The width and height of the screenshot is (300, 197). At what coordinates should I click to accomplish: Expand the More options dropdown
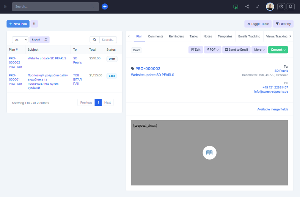click(259, 50)
